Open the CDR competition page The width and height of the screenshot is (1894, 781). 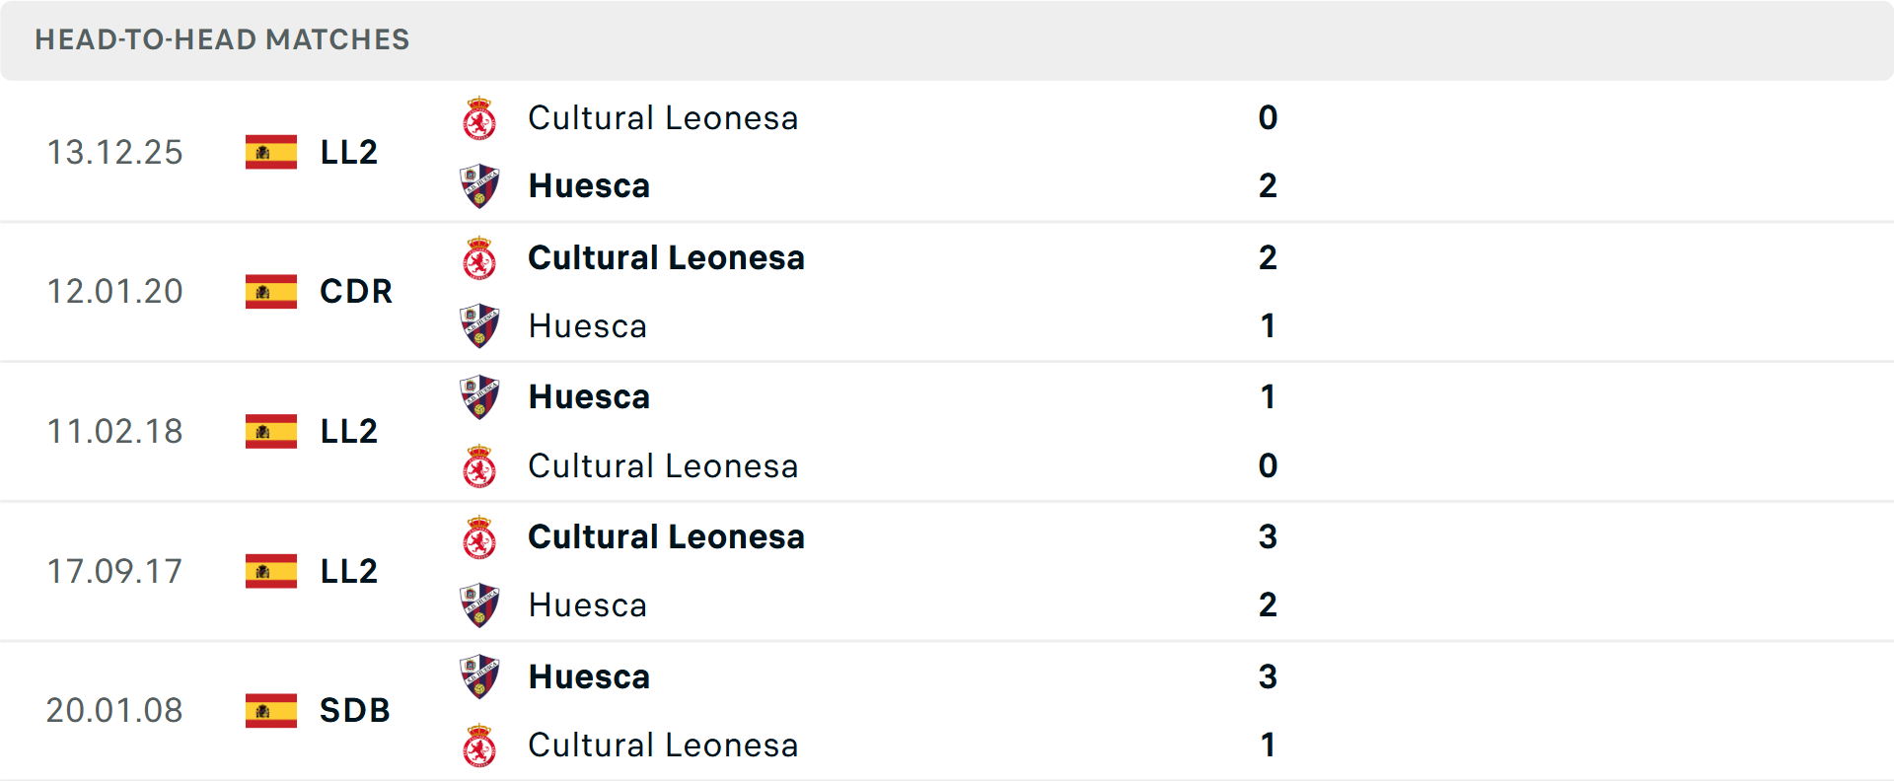tap(355, 292)
